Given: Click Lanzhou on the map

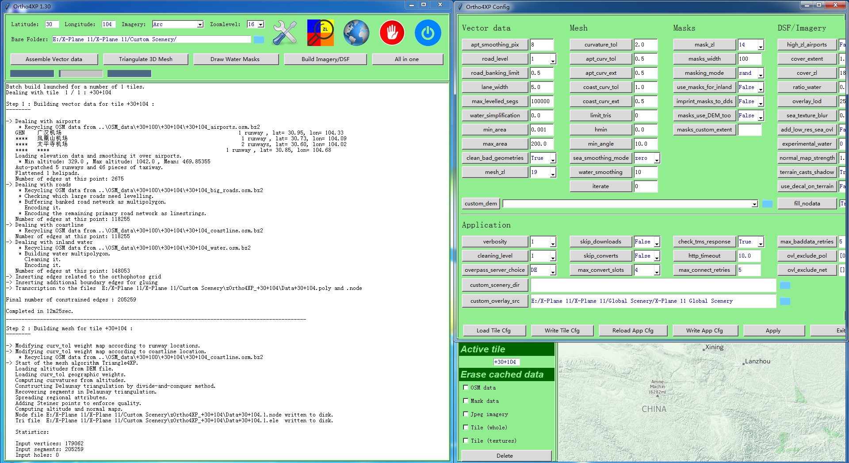Looking at the screenshot, I should click(757, 362).
